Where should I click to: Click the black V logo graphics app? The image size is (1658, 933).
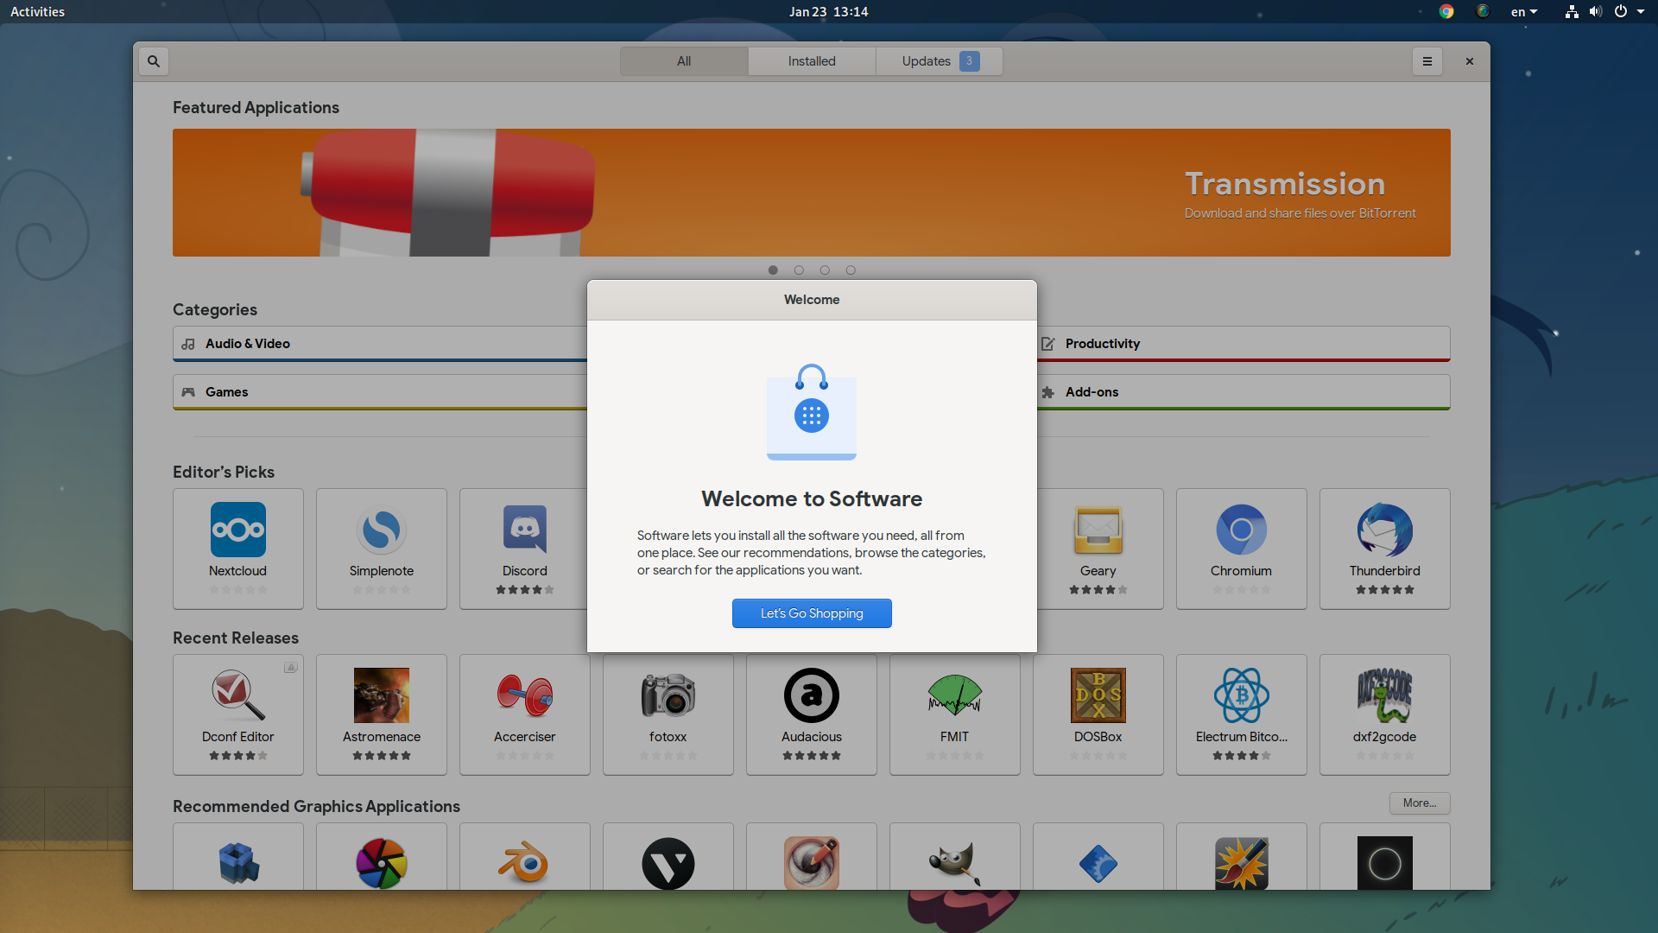(668, 863)
